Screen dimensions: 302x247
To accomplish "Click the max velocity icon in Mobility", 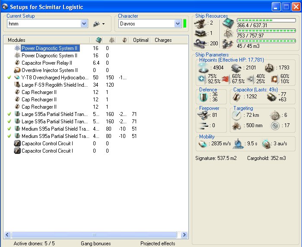I will (x=203, y=144).
